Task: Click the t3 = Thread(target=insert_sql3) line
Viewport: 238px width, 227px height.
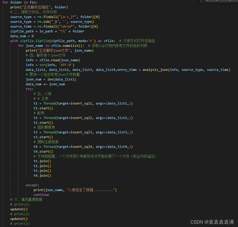Action: point(83,132)
